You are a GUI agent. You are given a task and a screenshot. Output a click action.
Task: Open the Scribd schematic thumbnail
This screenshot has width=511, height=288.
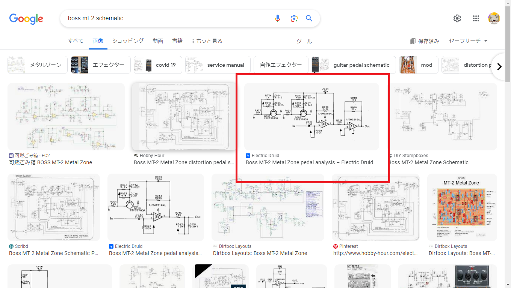point(54,207)
